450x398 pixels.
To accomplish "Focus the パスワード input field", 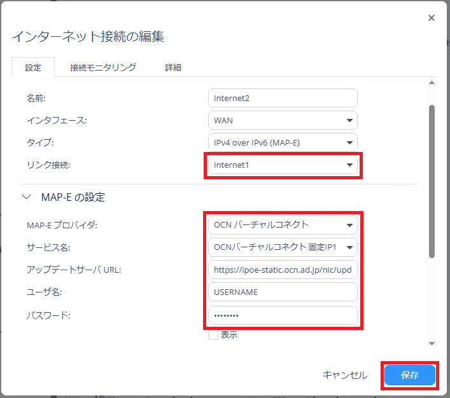I will 283,315.
